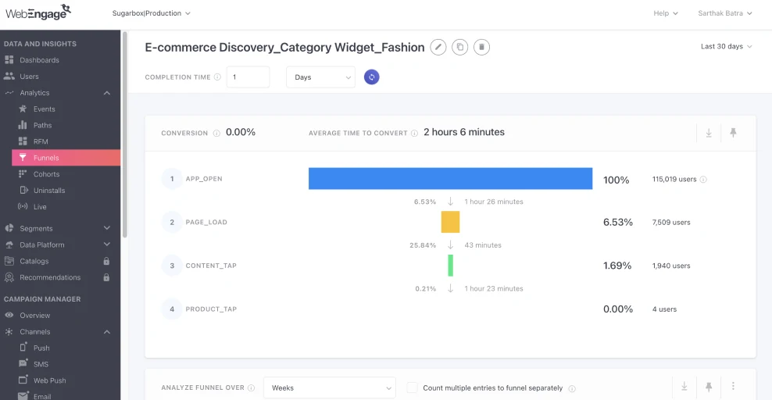Viewport: 772px width, 400px height.
Task: Download the funnel chart card
Action: coord(709,133)
